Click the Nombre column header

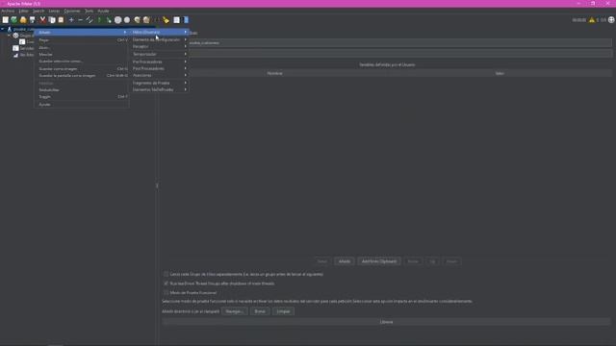pos(274,73)
